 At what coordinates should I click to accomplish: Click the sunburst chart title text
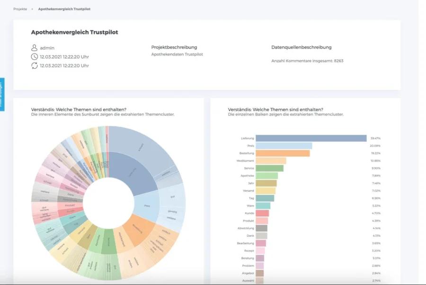pos(79,109)
